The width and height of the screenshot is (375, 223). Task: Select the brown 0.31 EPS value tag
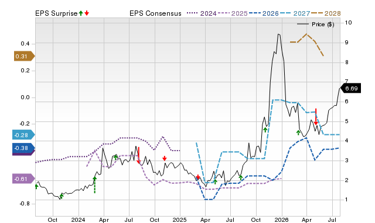click(x=24, y=56)
